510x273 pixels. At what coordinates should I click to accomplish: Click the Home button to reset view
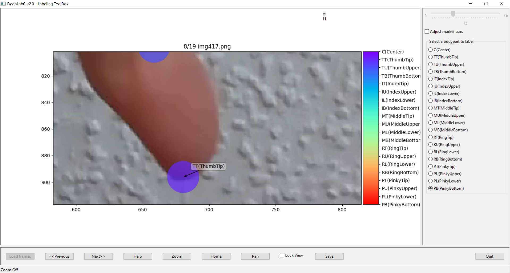click(216, 256)
